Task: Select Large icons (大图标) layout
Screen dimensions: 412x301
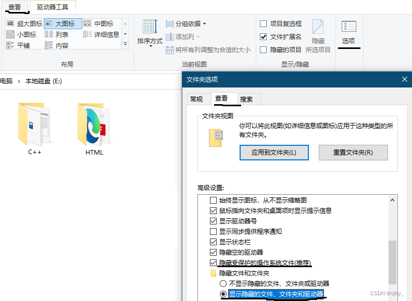Action: coord(63,23)
